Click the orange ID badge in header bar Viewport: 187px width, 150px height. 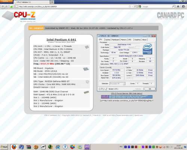[x=36, y=28]
